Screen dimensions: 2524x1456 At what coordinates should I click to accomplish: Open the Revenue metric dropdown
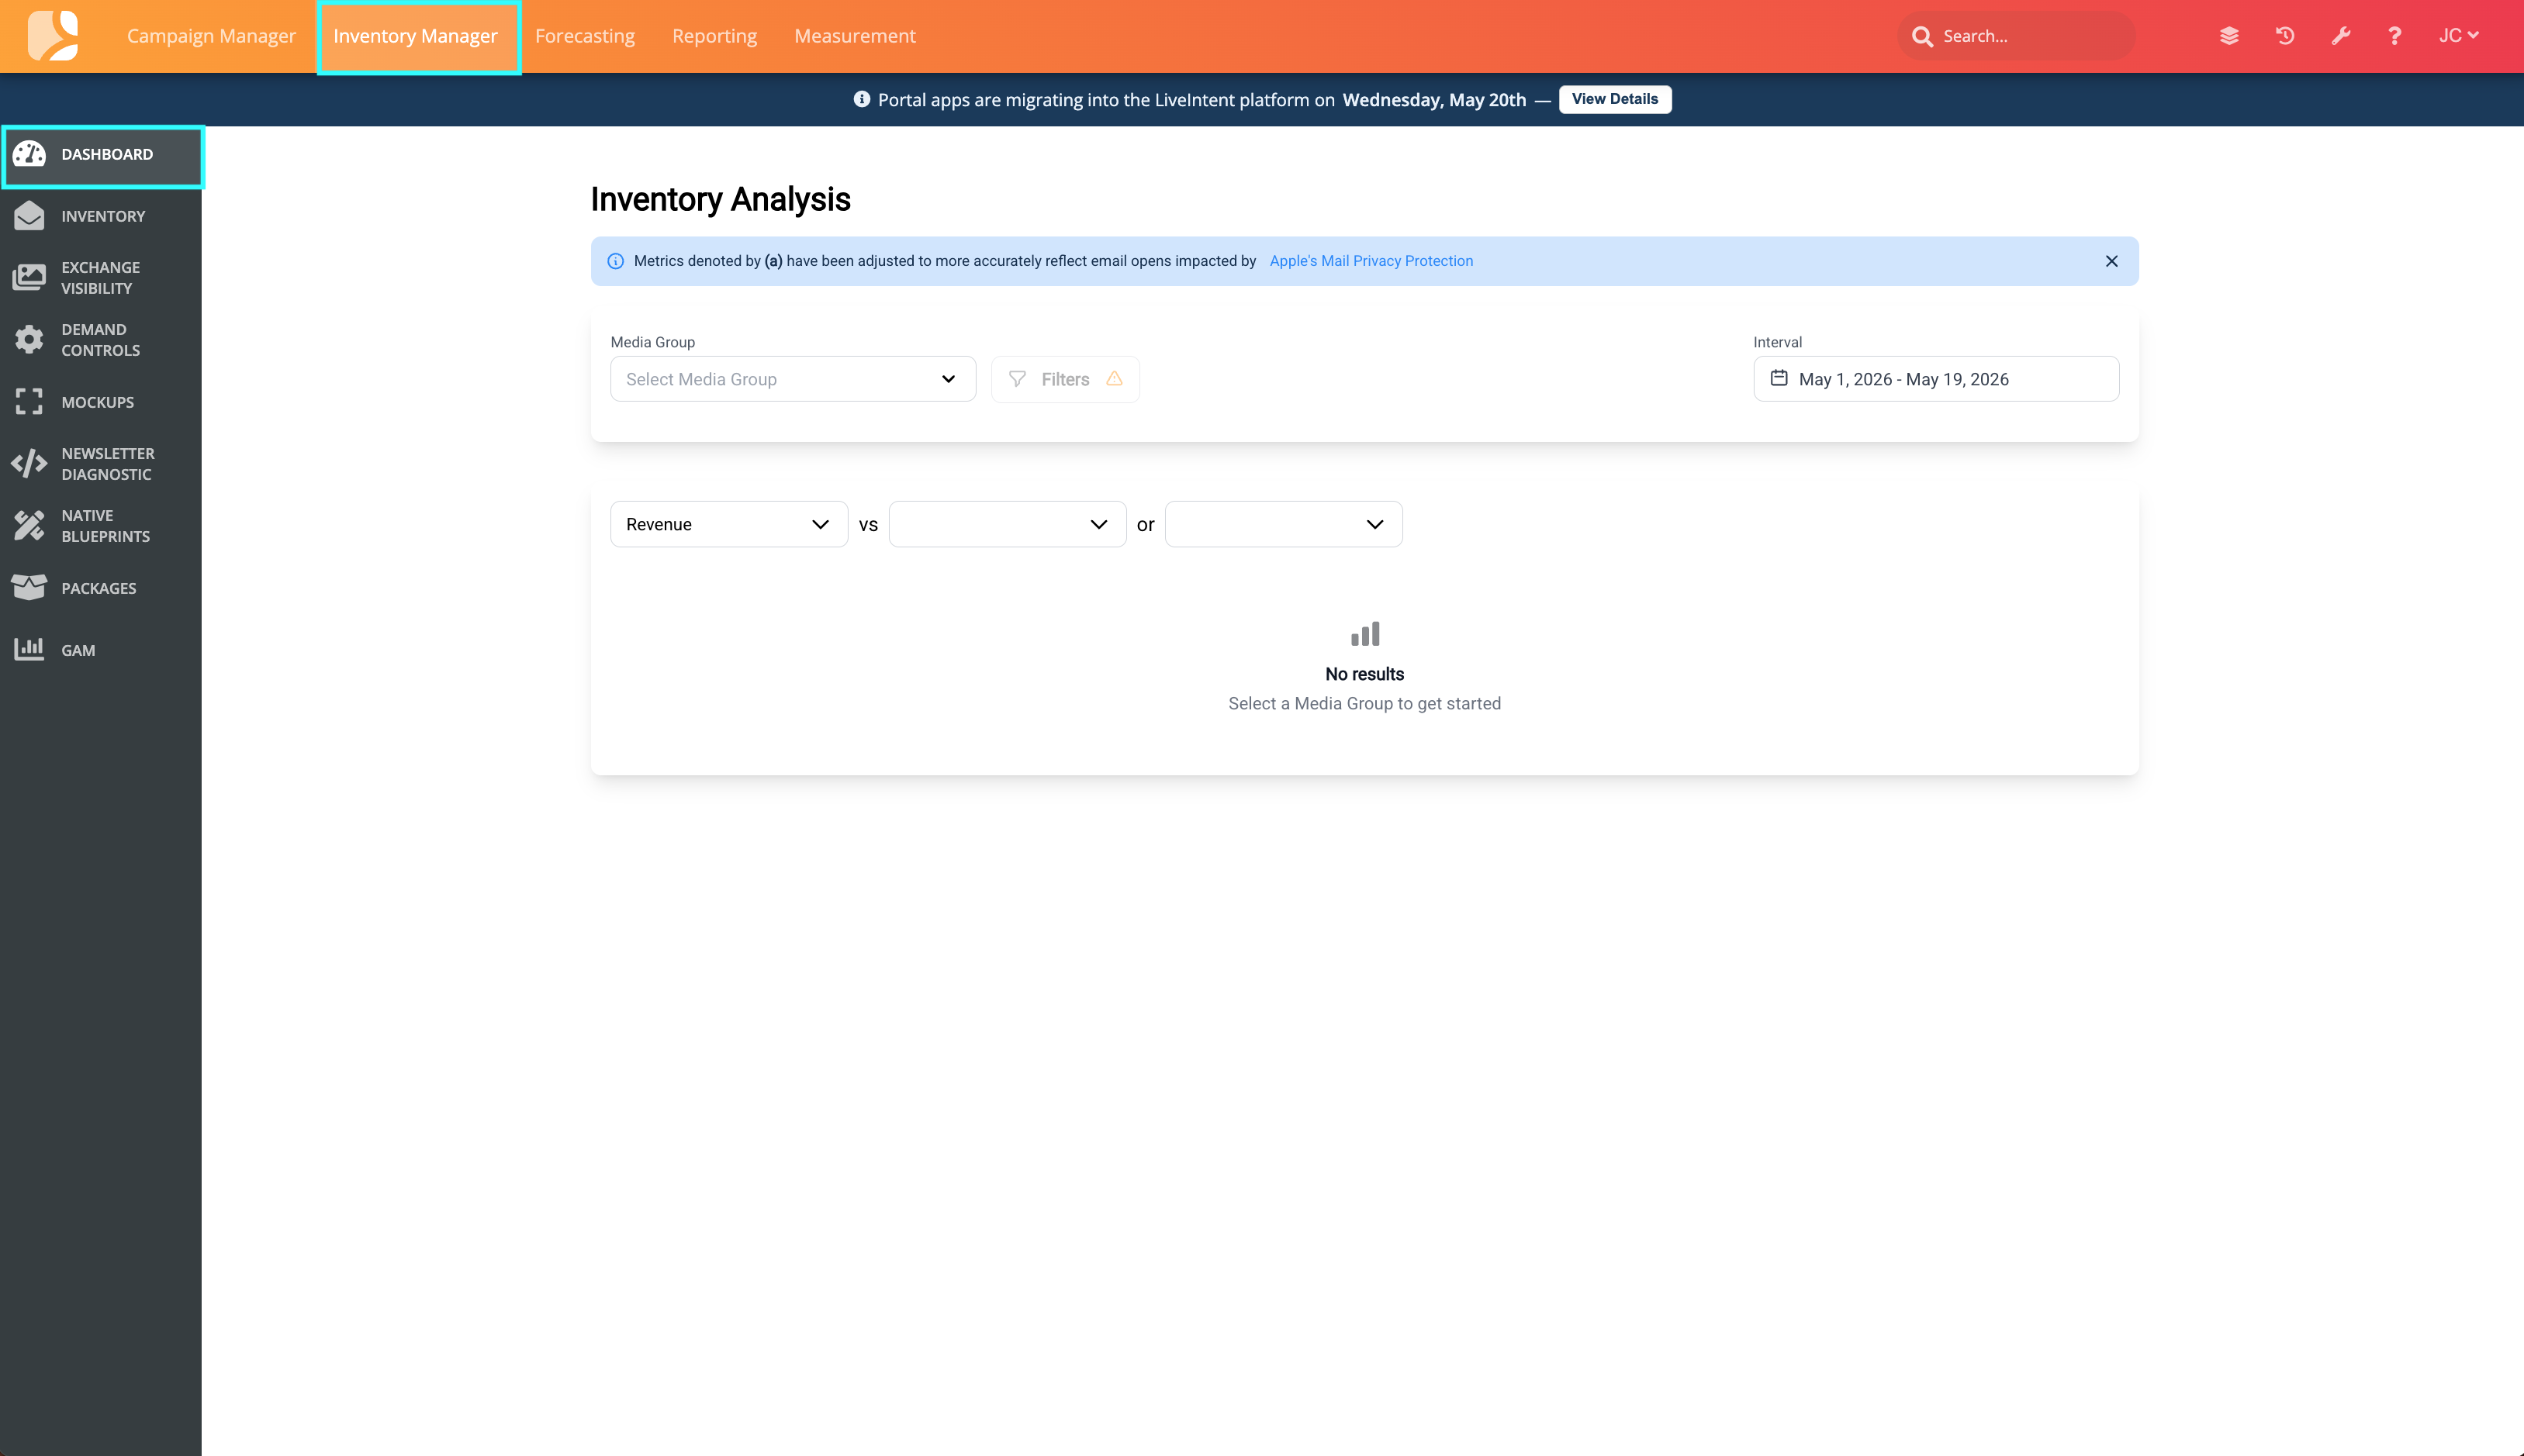[728, 524]
